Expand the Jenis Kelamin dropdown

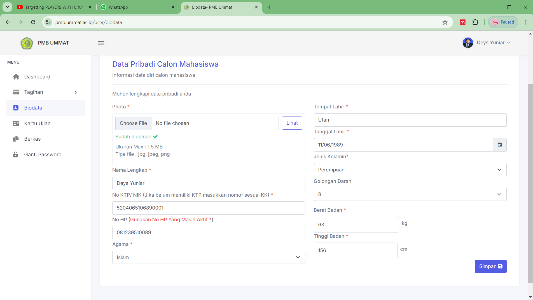point(410,170)
